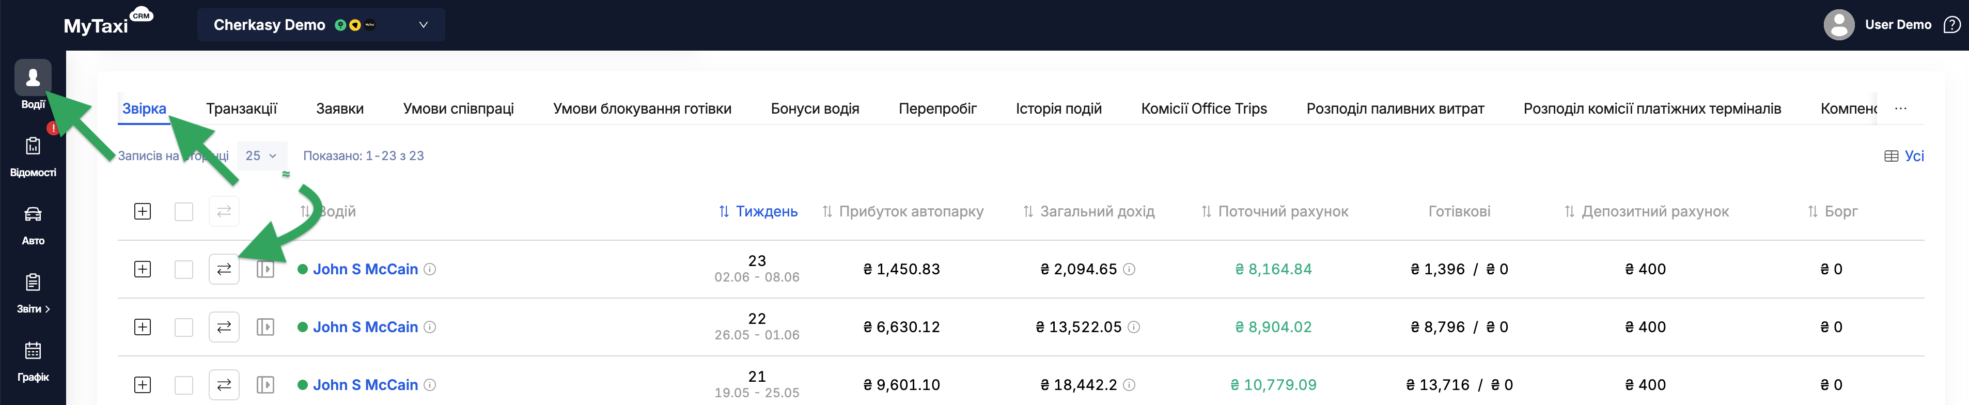1969x405 pixels.
Task: Open John S McCain link in week 22 row
Action: tap(365, 327)
